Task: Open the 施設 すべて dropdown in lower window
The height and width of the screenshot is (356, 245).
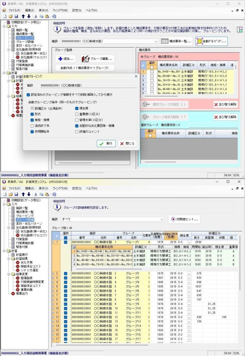Action: point(162,219)
